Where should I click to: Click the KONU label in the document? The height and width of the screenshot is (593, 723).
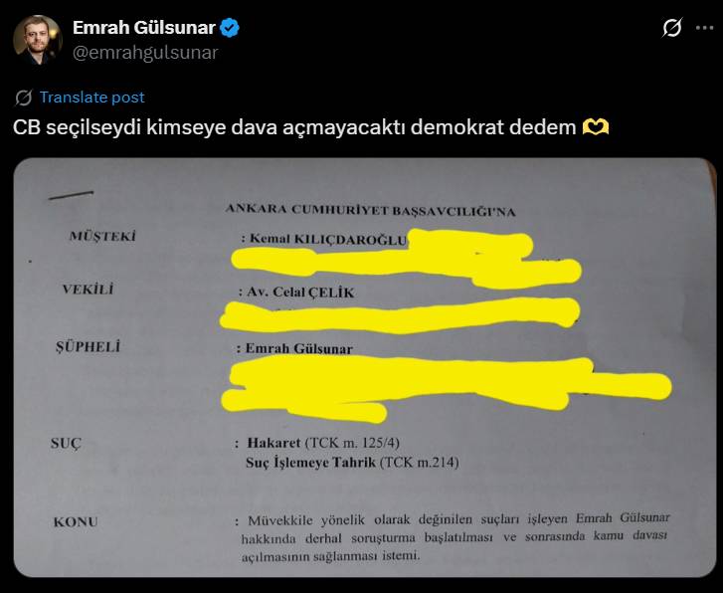pyautogui.click(x=76, y=522)
